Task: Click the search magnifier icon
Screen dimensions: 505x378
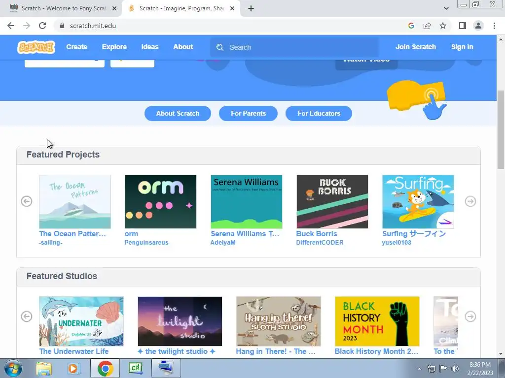Action: pyautogui.click(x=220, y=47)
